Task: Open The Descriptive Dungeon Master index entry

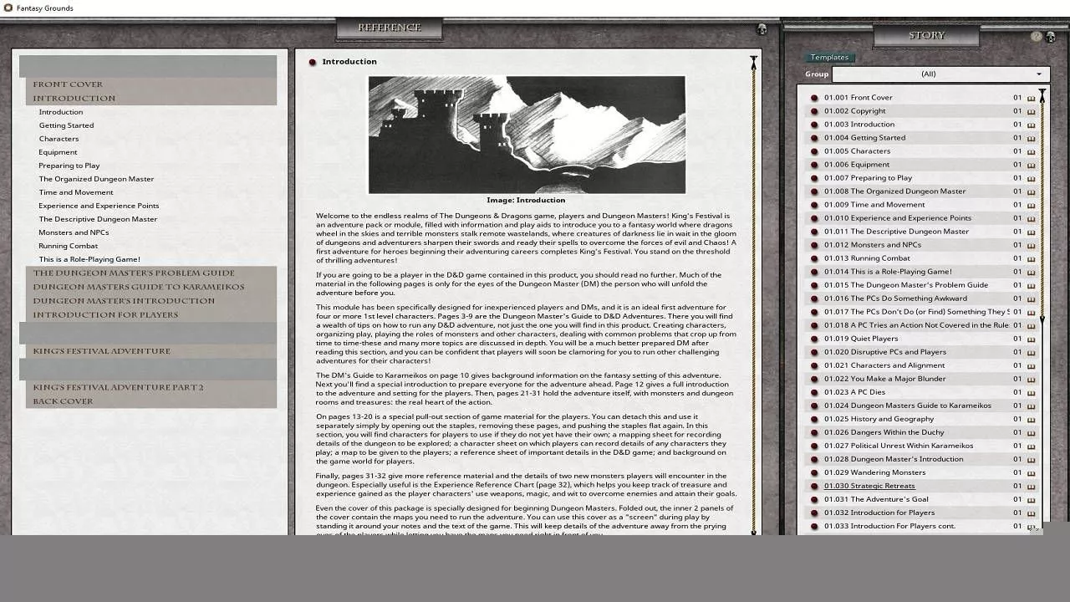Action: click(x=98, y=219)
